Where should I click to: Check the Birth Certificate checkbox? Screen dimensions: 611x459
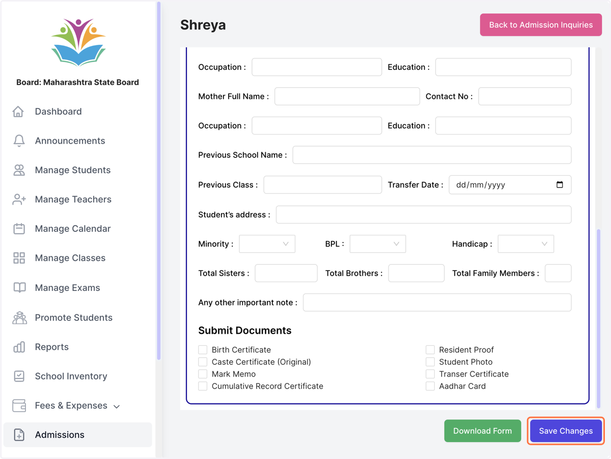pyautogui.click(x=203, y=350)
